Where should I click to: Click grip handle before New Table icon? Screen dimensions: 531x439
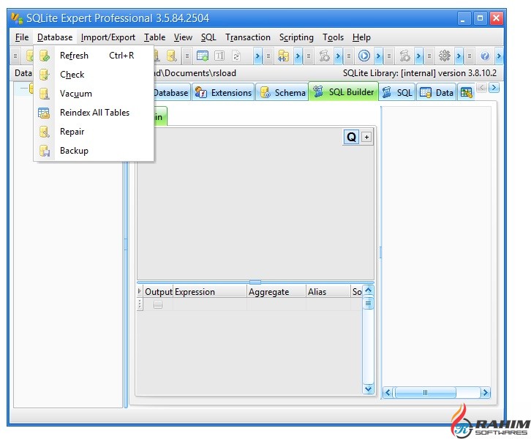tap(187, 56)
